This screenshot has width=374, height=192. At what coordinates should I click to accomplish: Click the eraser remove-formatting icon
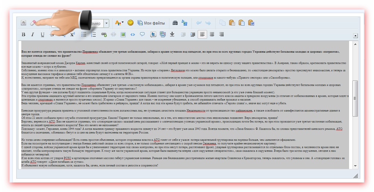33,23
